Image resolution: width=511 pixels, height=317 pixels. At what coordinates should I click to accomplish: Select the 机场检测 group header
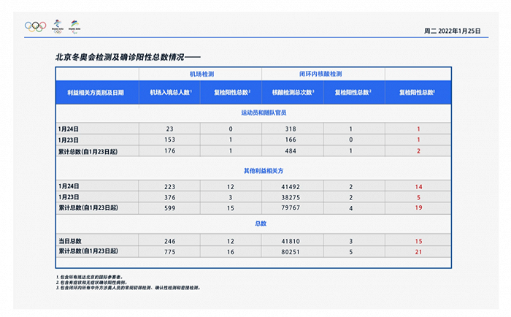201,74
